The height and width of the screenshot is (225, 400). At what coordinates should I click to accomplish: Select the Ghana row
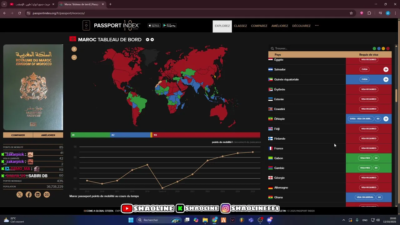pyautogui.click(x=330, y=197)
